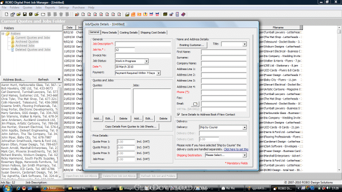Switch to the Costing Details tab

(129, 32)
